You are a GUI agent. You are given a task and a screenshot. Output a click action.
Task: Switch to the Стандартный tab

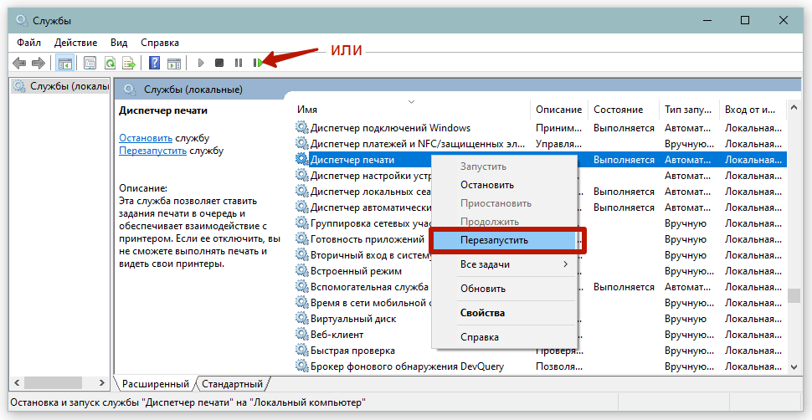pyautogui.click(x=232, y=384)
